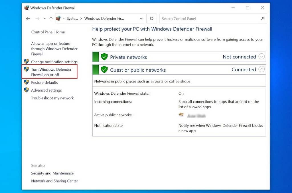This screenshot has height=193, width=292.
Task: Click the 'Help protect your PC' heading
Action: tap(152, 29)
